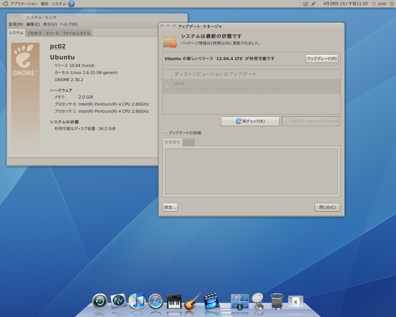
Task: Open the iMovie clapperboard dock icon
Action: (x=211, y=301)
